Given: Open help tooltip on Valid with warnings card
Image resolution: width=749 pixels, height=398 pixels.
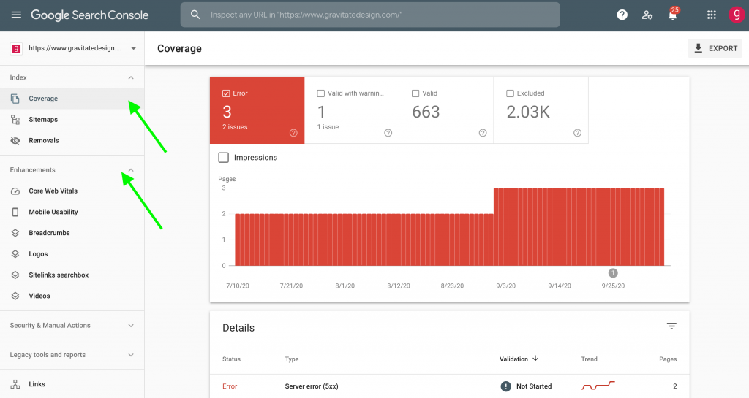Looking at the screenshot, I should click(x=388, y=133).
